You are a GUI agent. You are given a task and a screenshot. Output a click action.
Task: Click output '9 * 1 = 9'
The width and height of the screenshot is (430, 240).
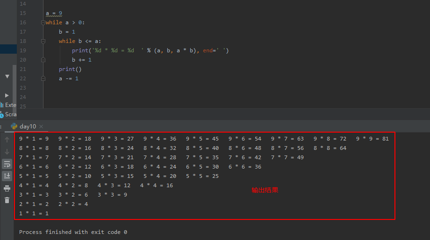pyautogui.click(x=34, y=139)
